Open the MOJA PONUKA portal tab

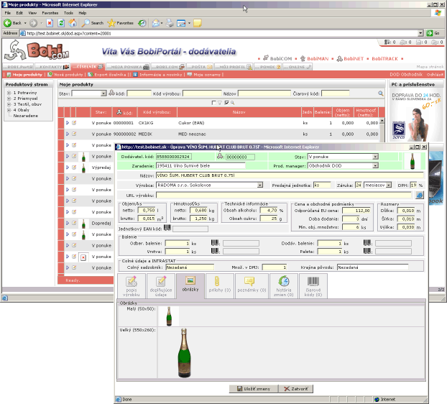tap(128, 67)
